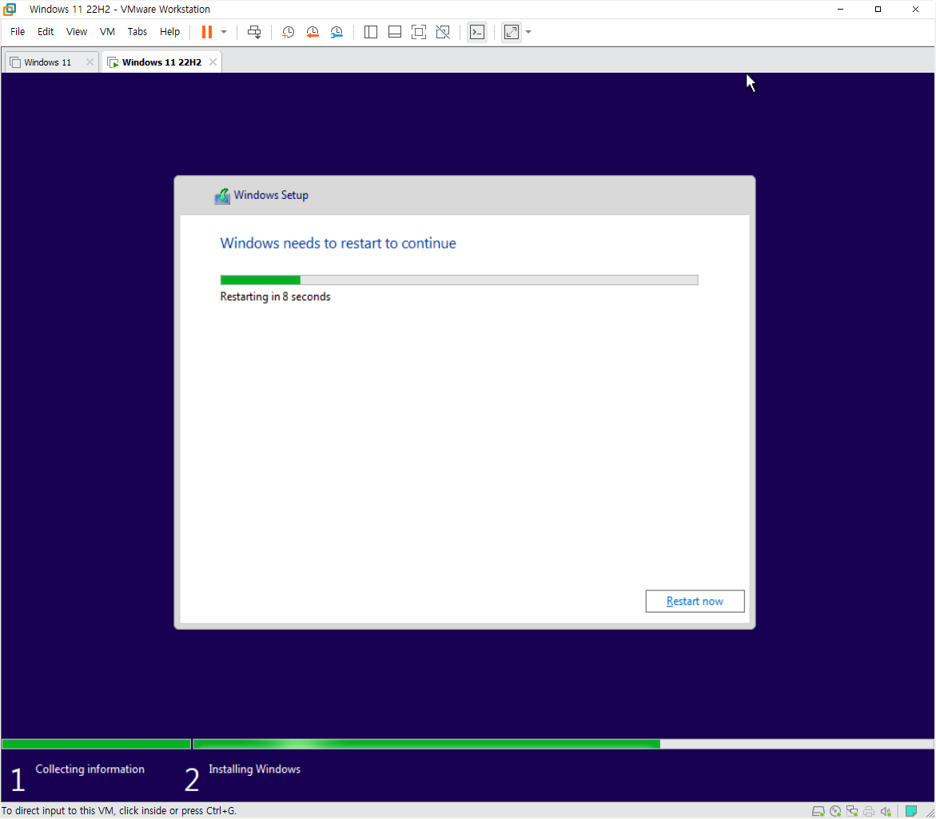Click the sound card status icon
This screenshot has height=819, width=936.
pyautogui.click(x=886, y=811)
